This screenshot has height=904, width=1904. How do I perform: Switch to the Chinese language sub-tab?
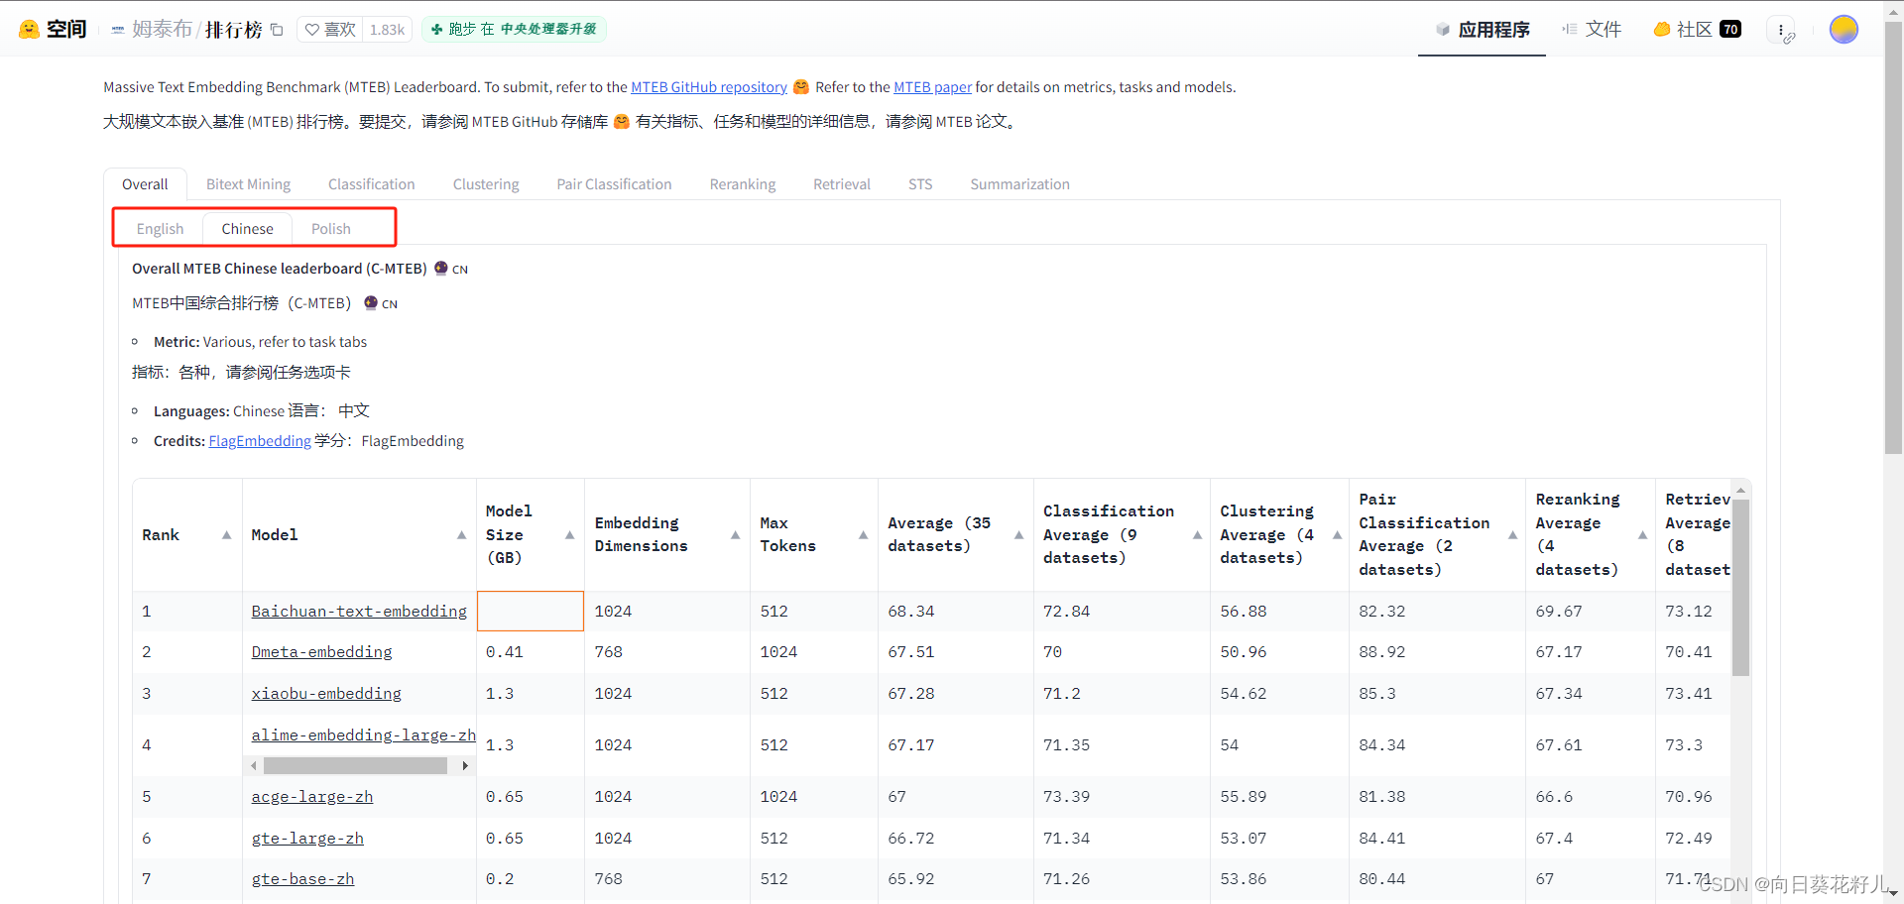tap(247, 229)
